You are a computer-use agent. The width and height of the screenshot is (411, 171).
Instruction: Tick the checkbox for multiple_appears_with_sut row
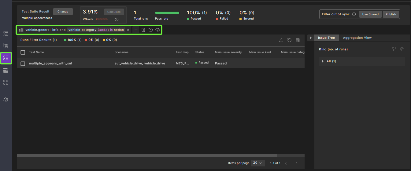point(23,64)
